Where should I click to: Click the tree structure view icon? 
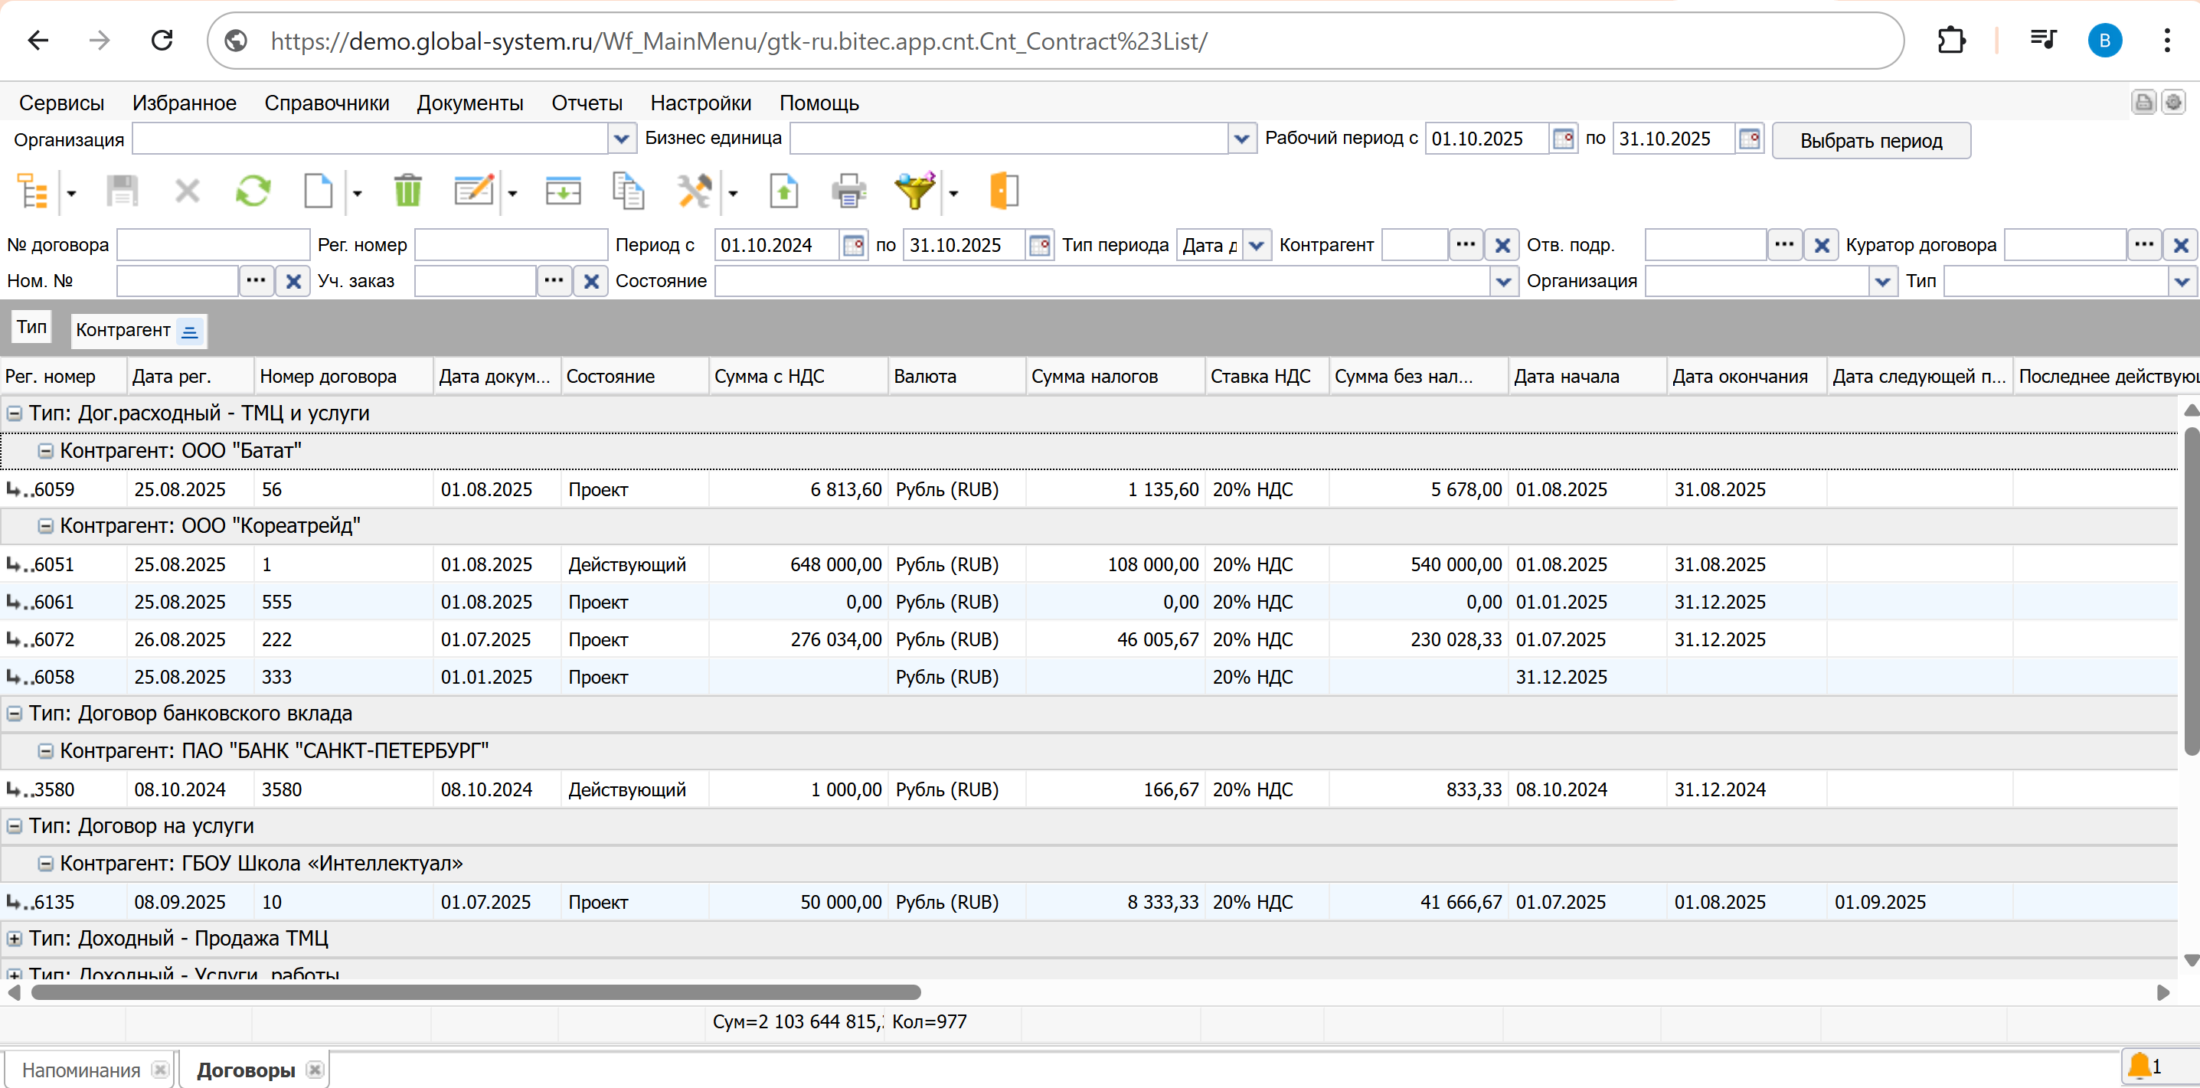coord(33,191)
